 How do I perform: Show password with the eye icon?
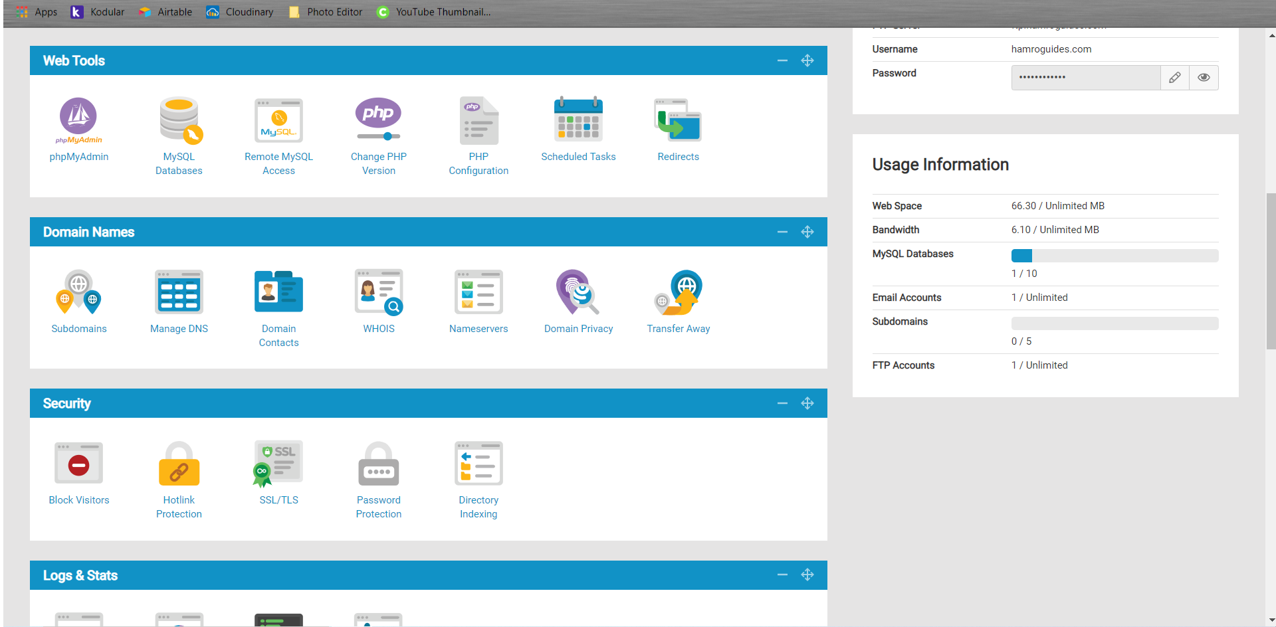coord(1204,78)
